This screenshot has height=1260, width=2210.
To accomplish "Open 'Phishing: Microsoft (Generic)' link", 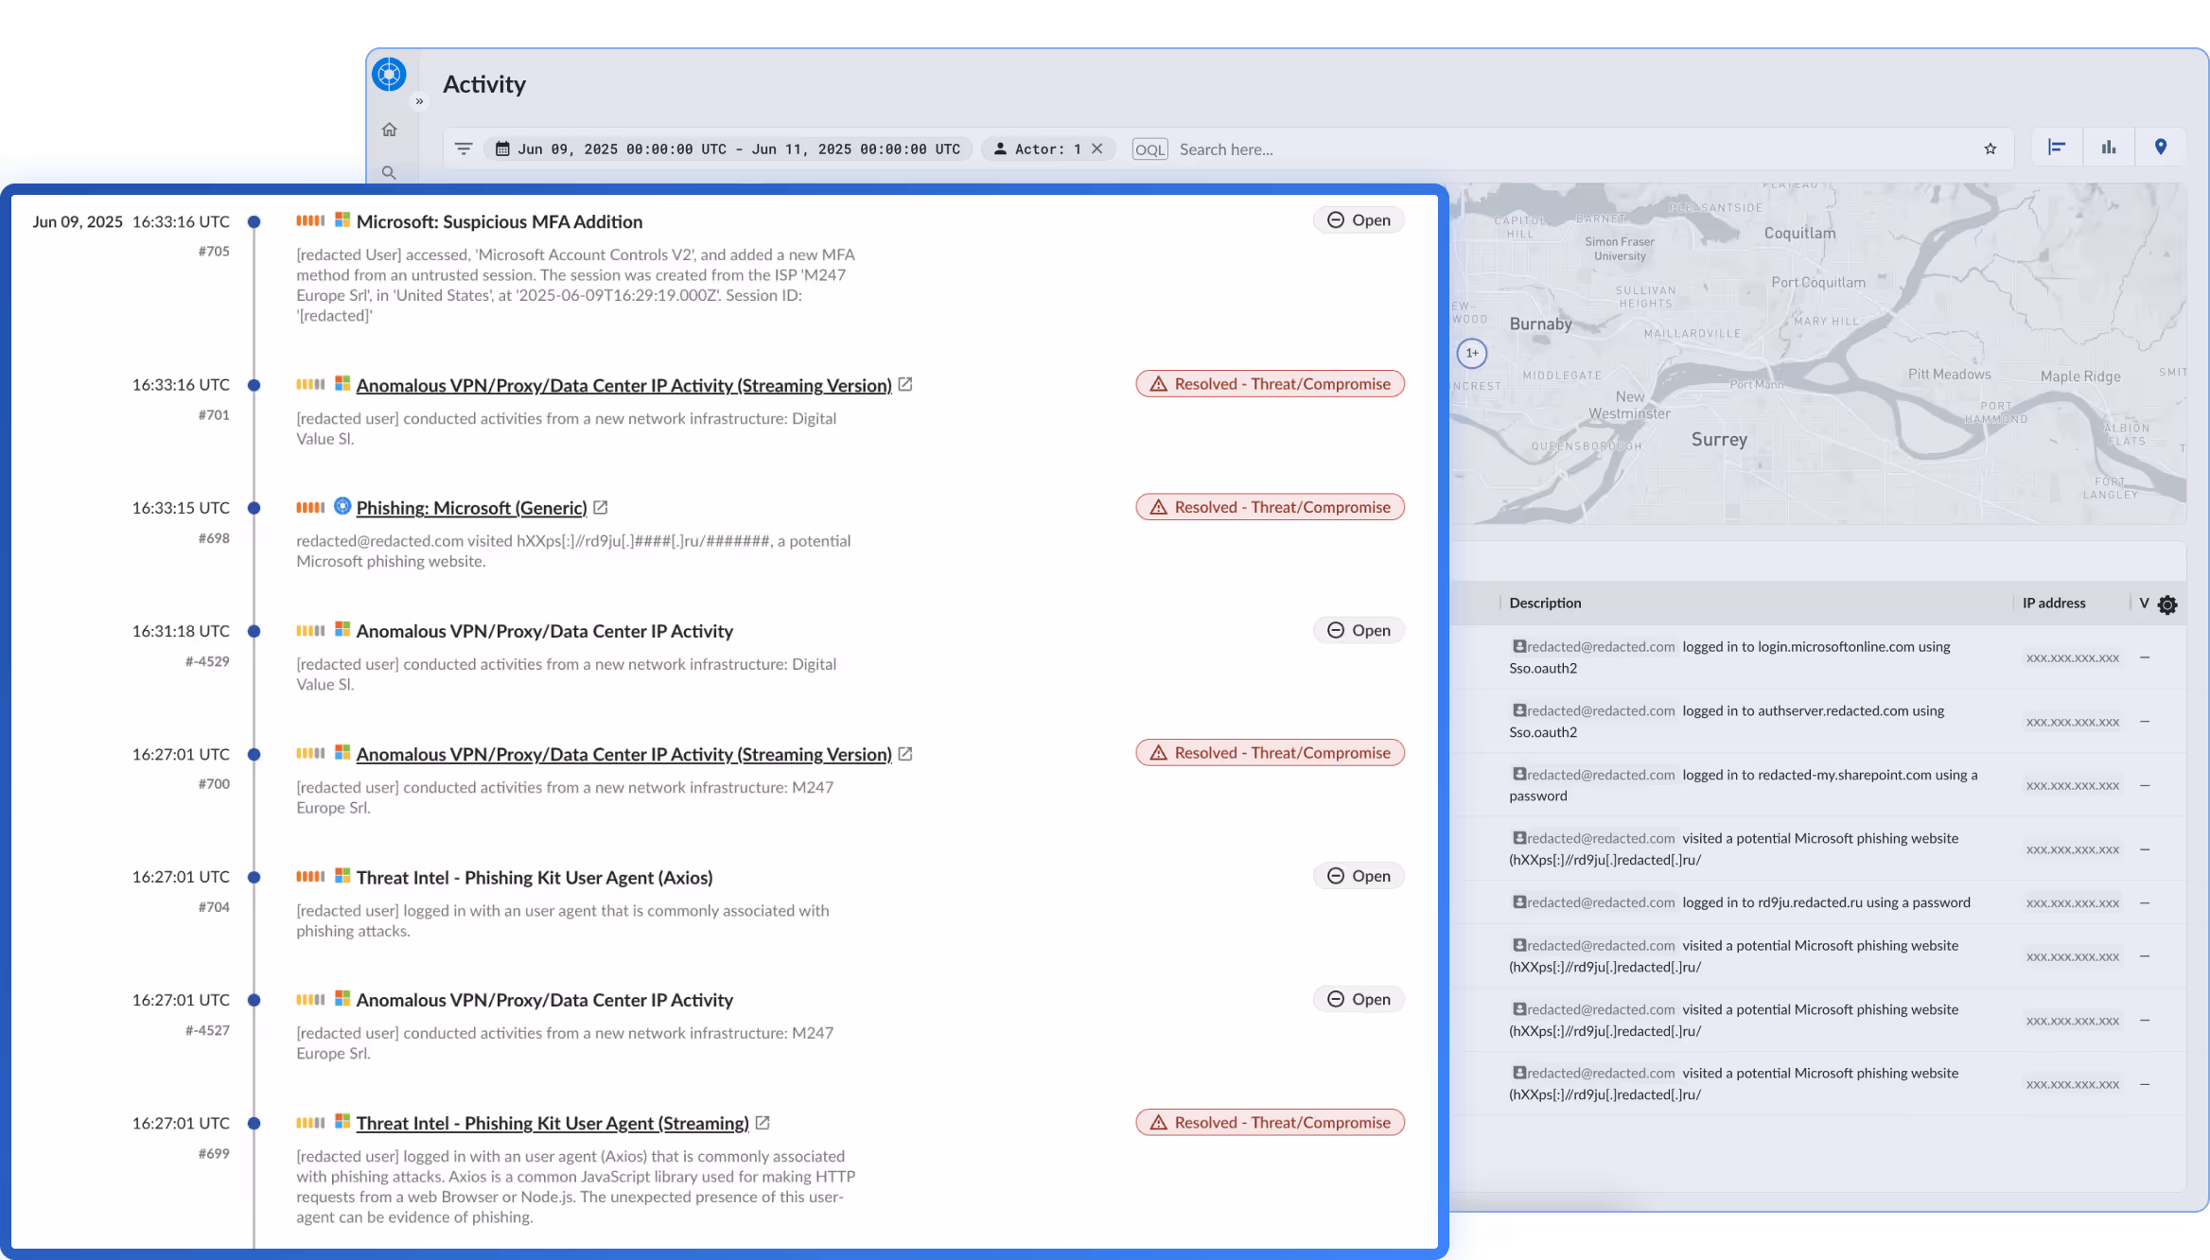I will [472, 508].
